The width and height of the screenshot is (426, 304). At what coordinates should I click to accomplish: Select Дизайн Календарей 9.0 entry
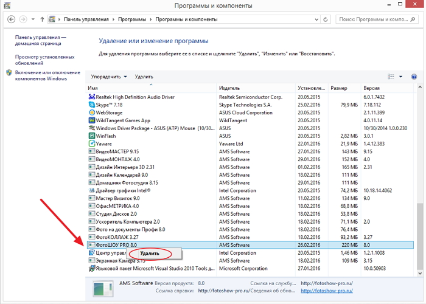250,175
